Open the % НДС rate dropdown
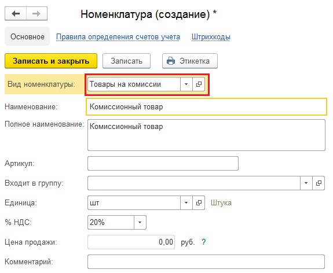The image size is (333, 273). pos(140,222)
